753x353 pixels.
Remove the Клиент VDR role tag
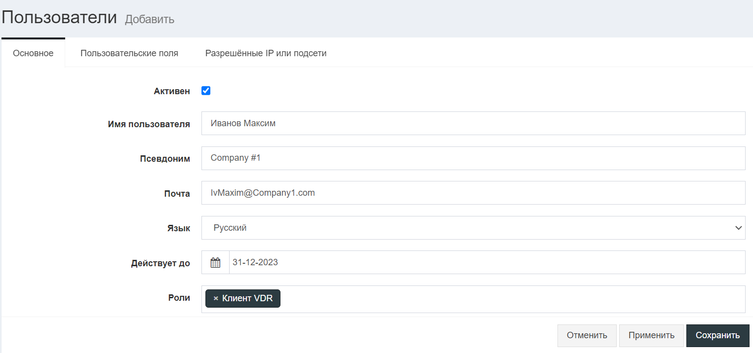coord(216,298)
